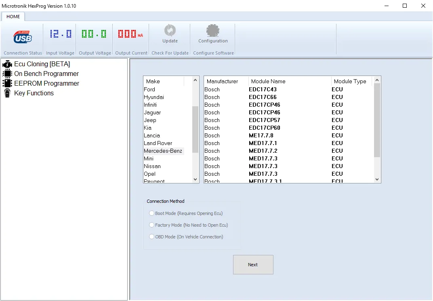Image resolution: width=433 pixels, height=301 pixels.
Task: Click the Ecu Cloning engine icon
Action: [x=7, y=64]
